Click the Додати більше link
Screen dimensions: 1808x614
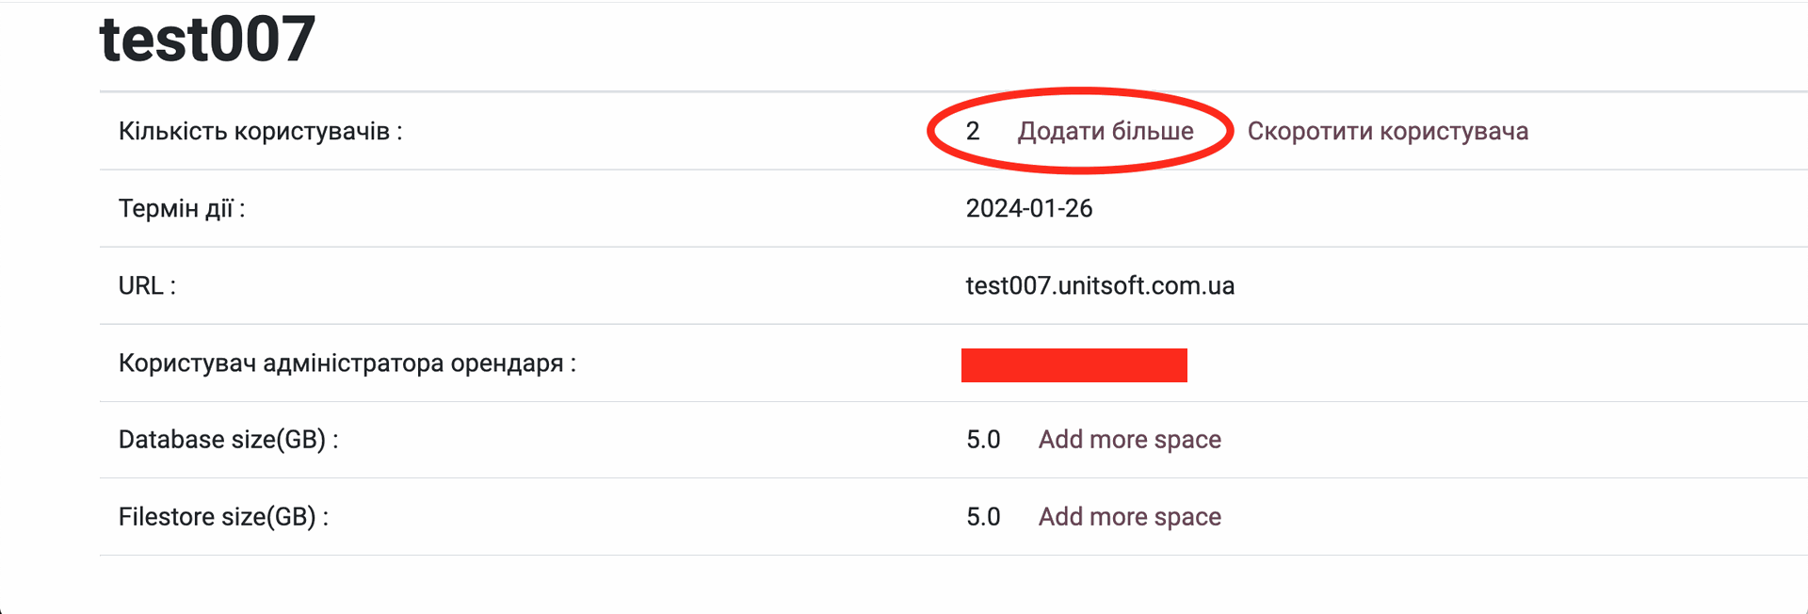point(1105,131)
